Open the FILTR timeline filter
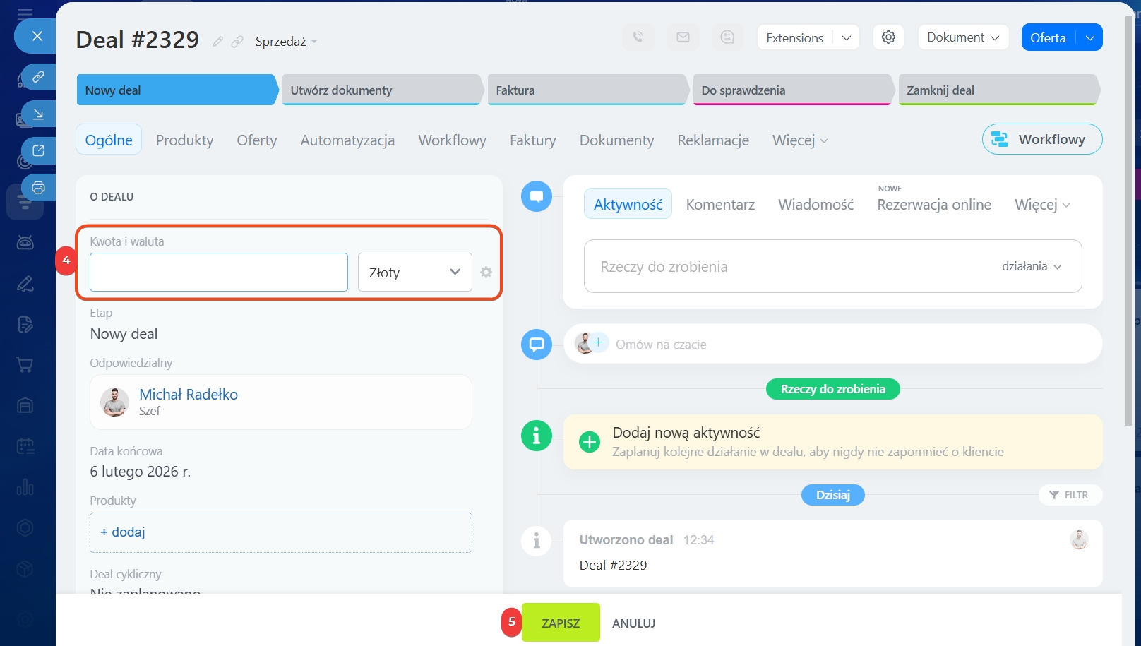Screen dimensions: 1141x646 1069,495
